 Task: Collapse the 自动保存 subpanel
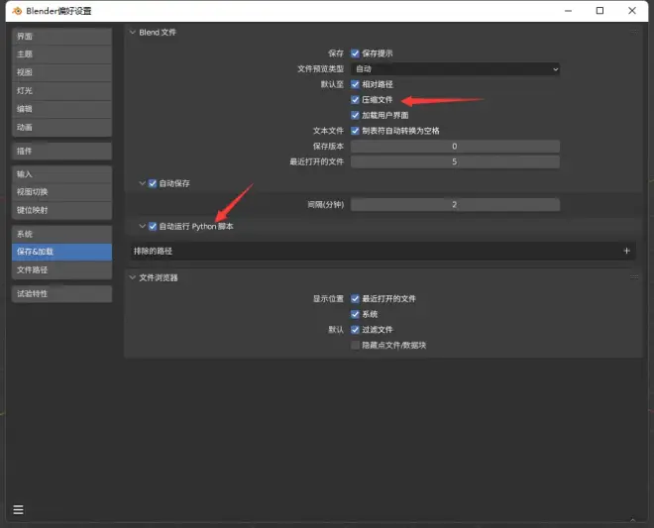142,183
